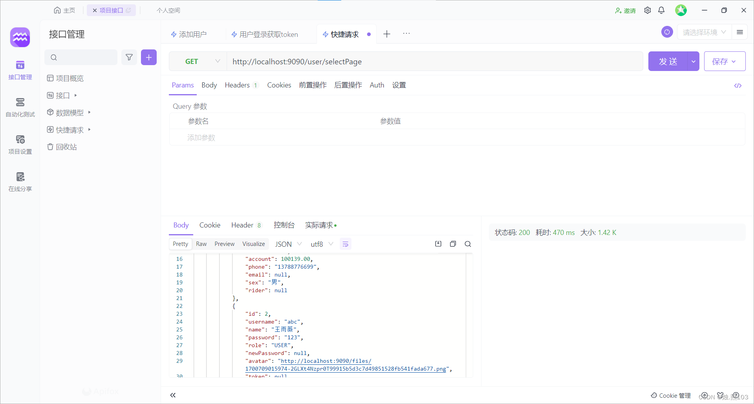Open 自动化测试 from the left sidebar

coord(20,107)
